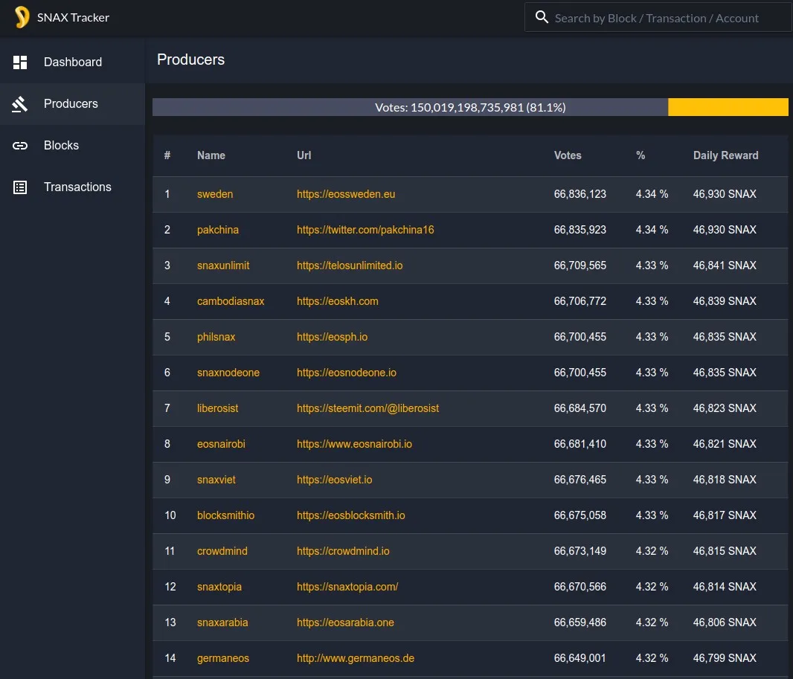Open the snaxunlimit producer profile
Screen dimensions: 793x679
point(223,266)
